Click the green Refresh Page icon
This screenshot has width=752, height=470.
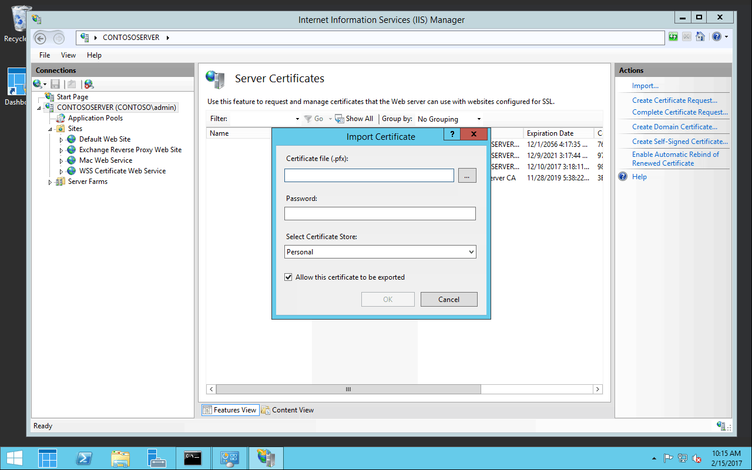pos(673,37)
